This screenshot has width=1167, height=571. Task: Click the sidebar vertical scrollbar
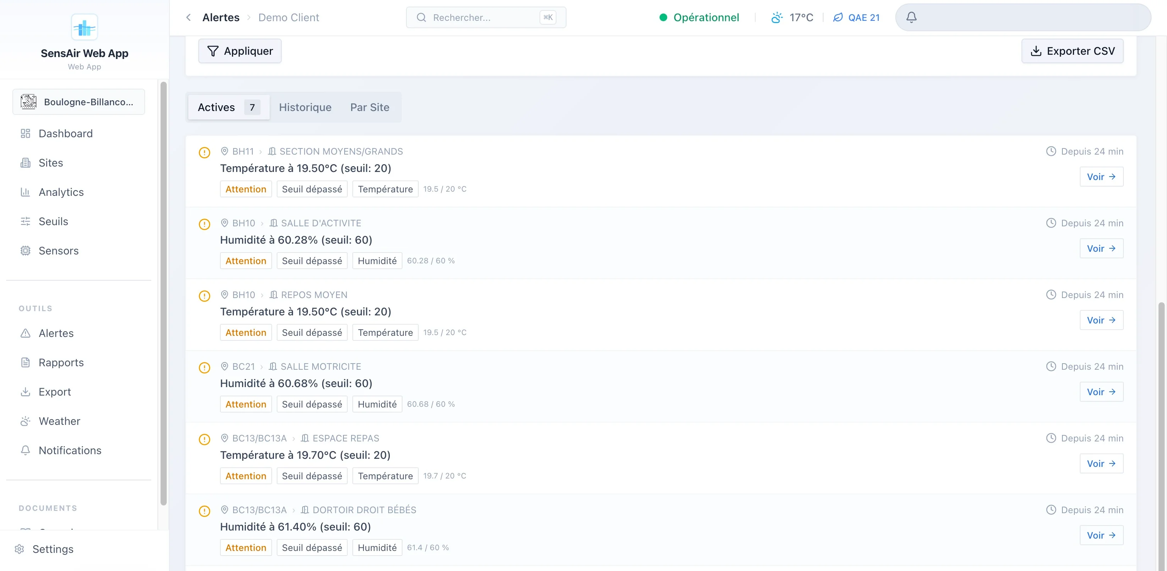(164, 293)
